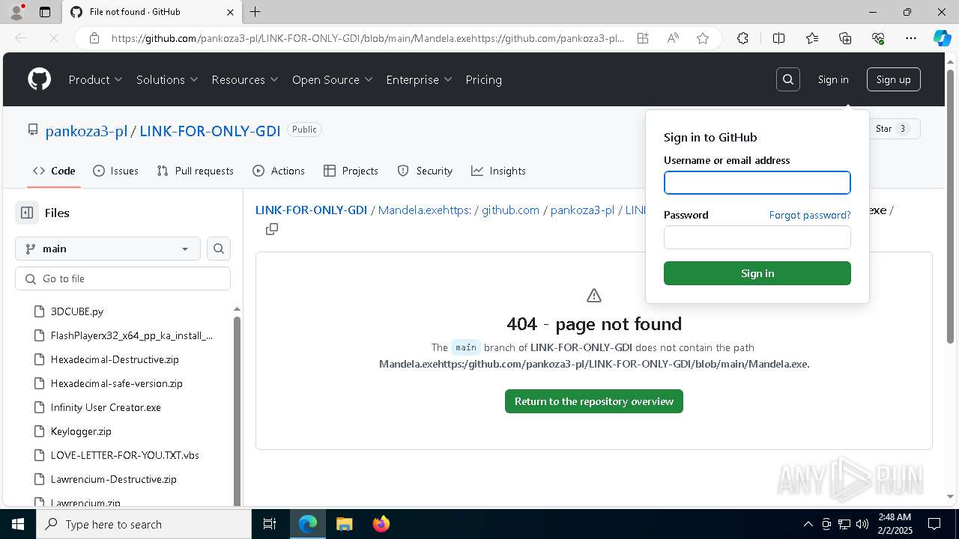Image resolution: width=959 pixels, height=539 pixels.
Task: Open the Pull requests tab
Action: (195, 171)
